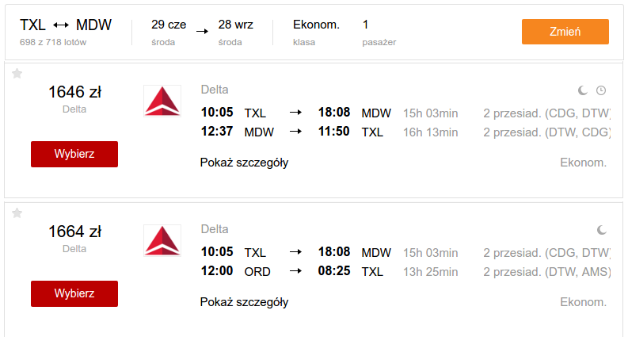Click the clock icon in first offer
Screen dimensions: 628x337
[x=601, y=90]
